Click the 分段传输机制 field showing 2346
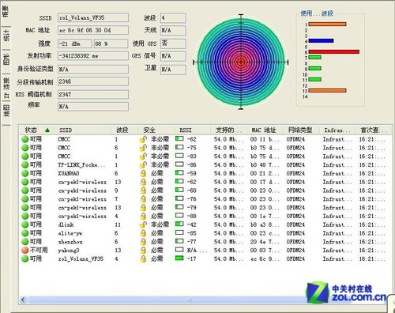Viewport: 395px width, 313px height. [93, 81]
